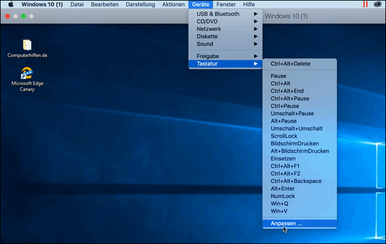Image resolution: width=386 pixels, height=244 pixels.
Task: Choose Einsetzen key entry
Action: [x=300, y=158]
